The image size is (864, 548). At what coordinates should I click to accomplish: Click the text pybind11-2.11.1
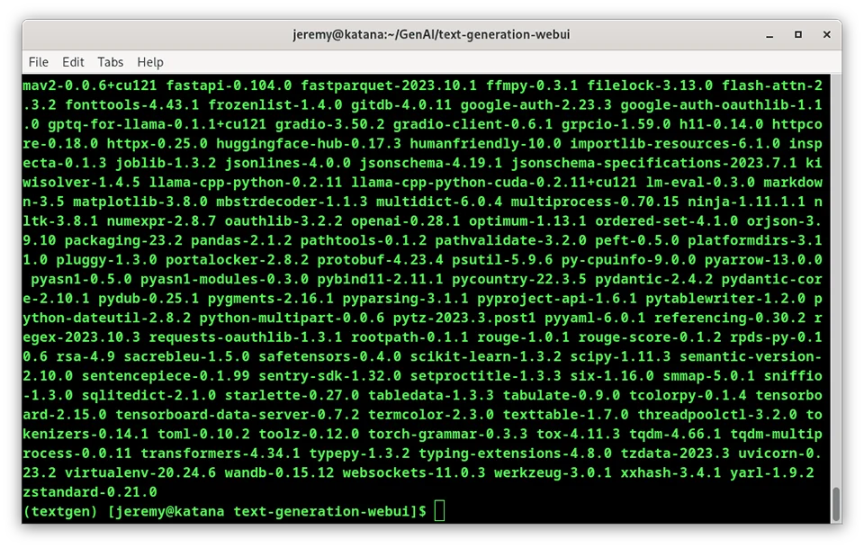(x=380, y=279)
